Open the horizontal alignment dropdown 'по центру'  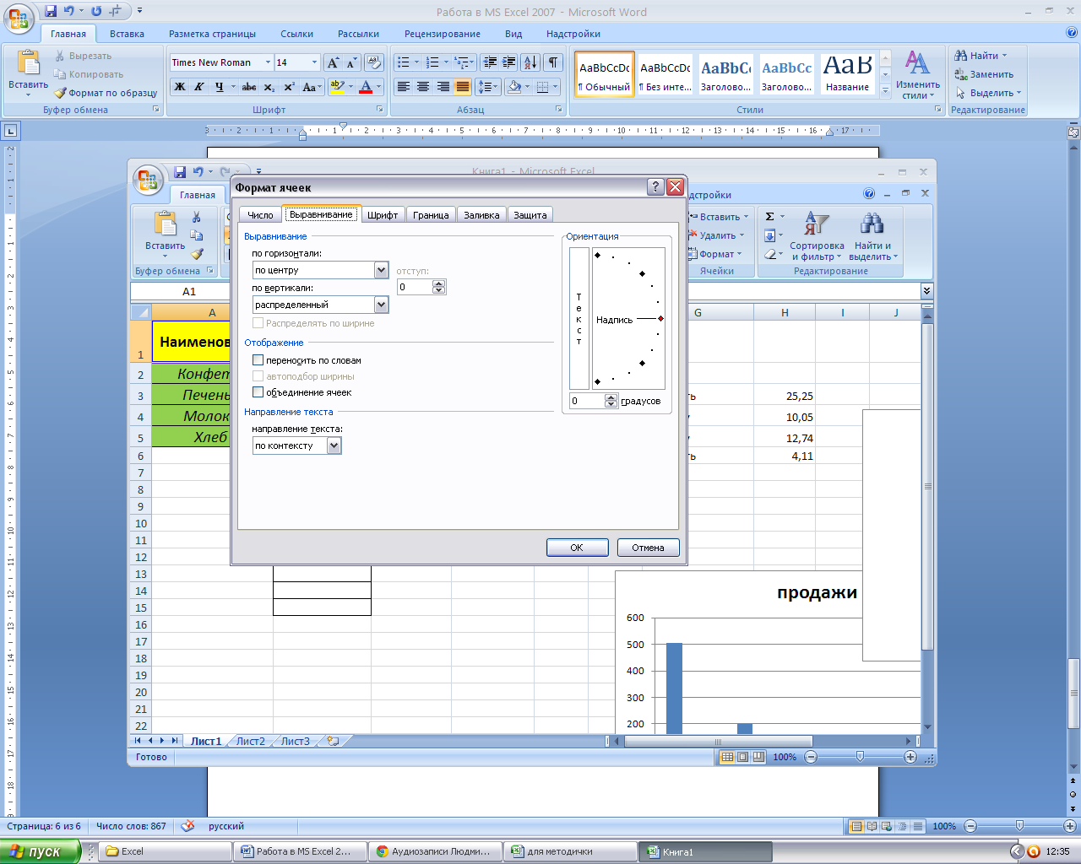381,270
